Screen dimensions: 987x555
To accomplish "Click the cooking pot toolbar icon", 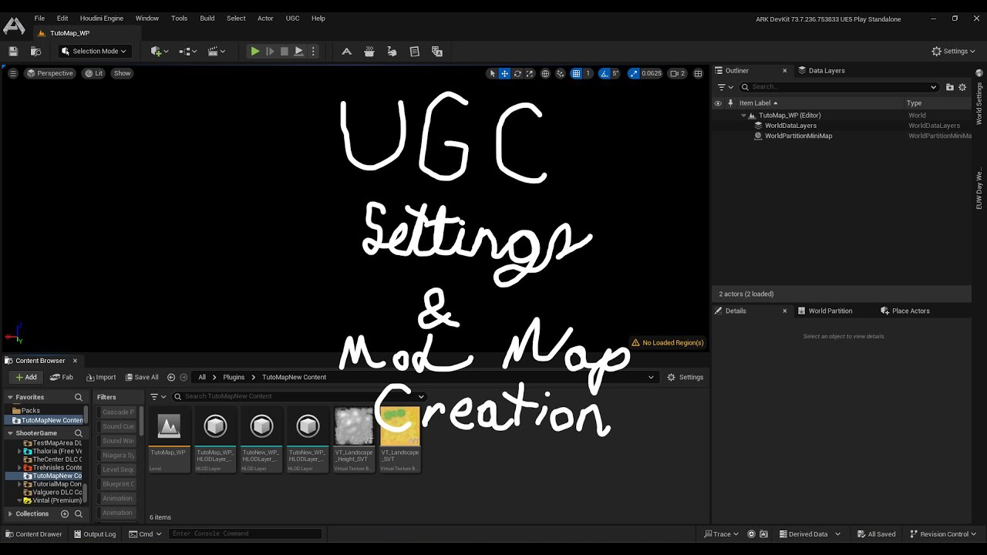I will coord(369,52).
